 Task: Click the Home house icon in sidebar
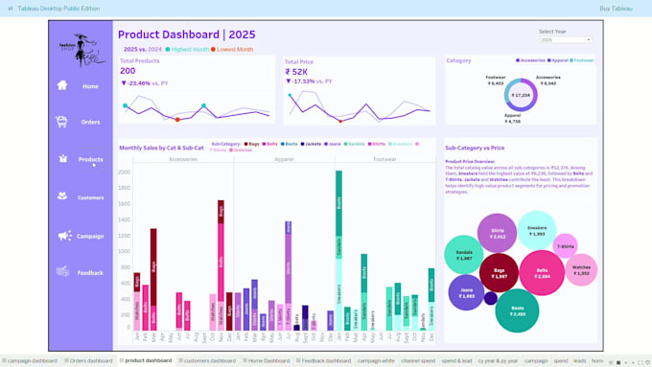(62, 85)
